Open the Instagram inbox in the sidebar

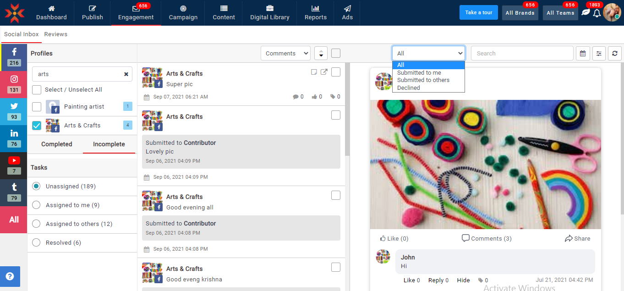14,83
